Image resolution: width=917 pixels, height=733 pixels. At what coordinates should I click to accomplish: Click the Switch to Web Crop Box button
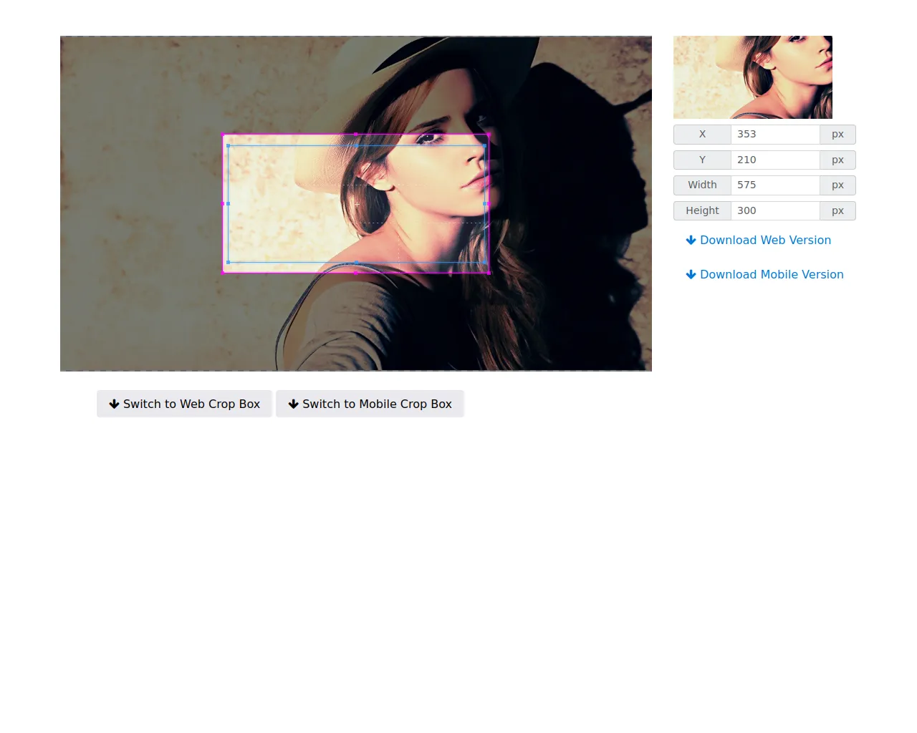184,404
